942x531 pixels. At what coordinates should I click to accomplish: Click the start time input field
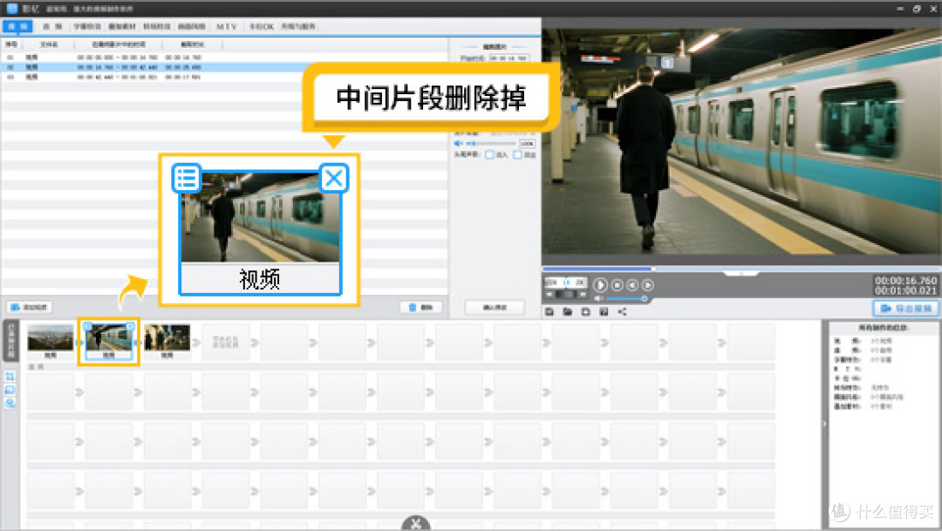coord(509,58)
